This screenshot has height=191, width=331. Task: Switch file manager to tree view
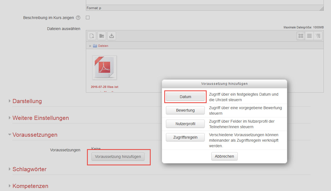tap(318, 36)
